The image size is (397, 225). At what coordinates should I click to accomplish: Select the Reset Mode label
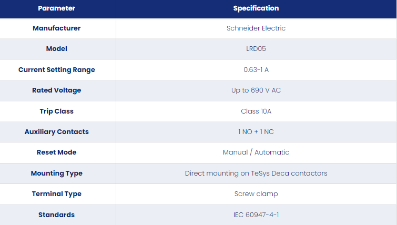(56, 152)
